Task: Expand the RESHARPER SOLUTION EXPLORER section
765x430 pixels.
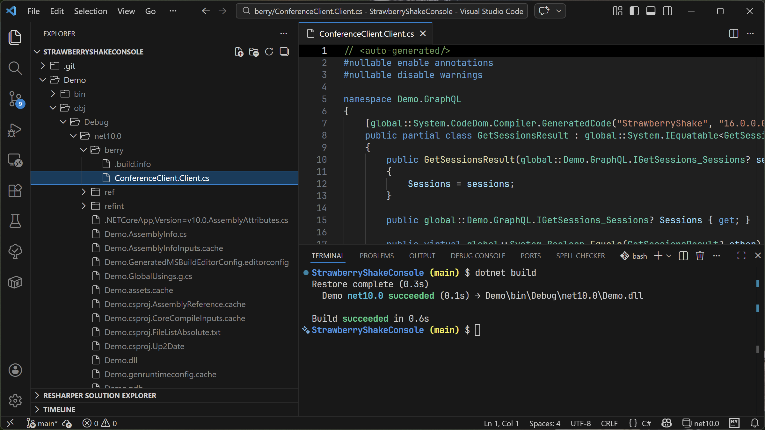Action: [x=99, y=396]
